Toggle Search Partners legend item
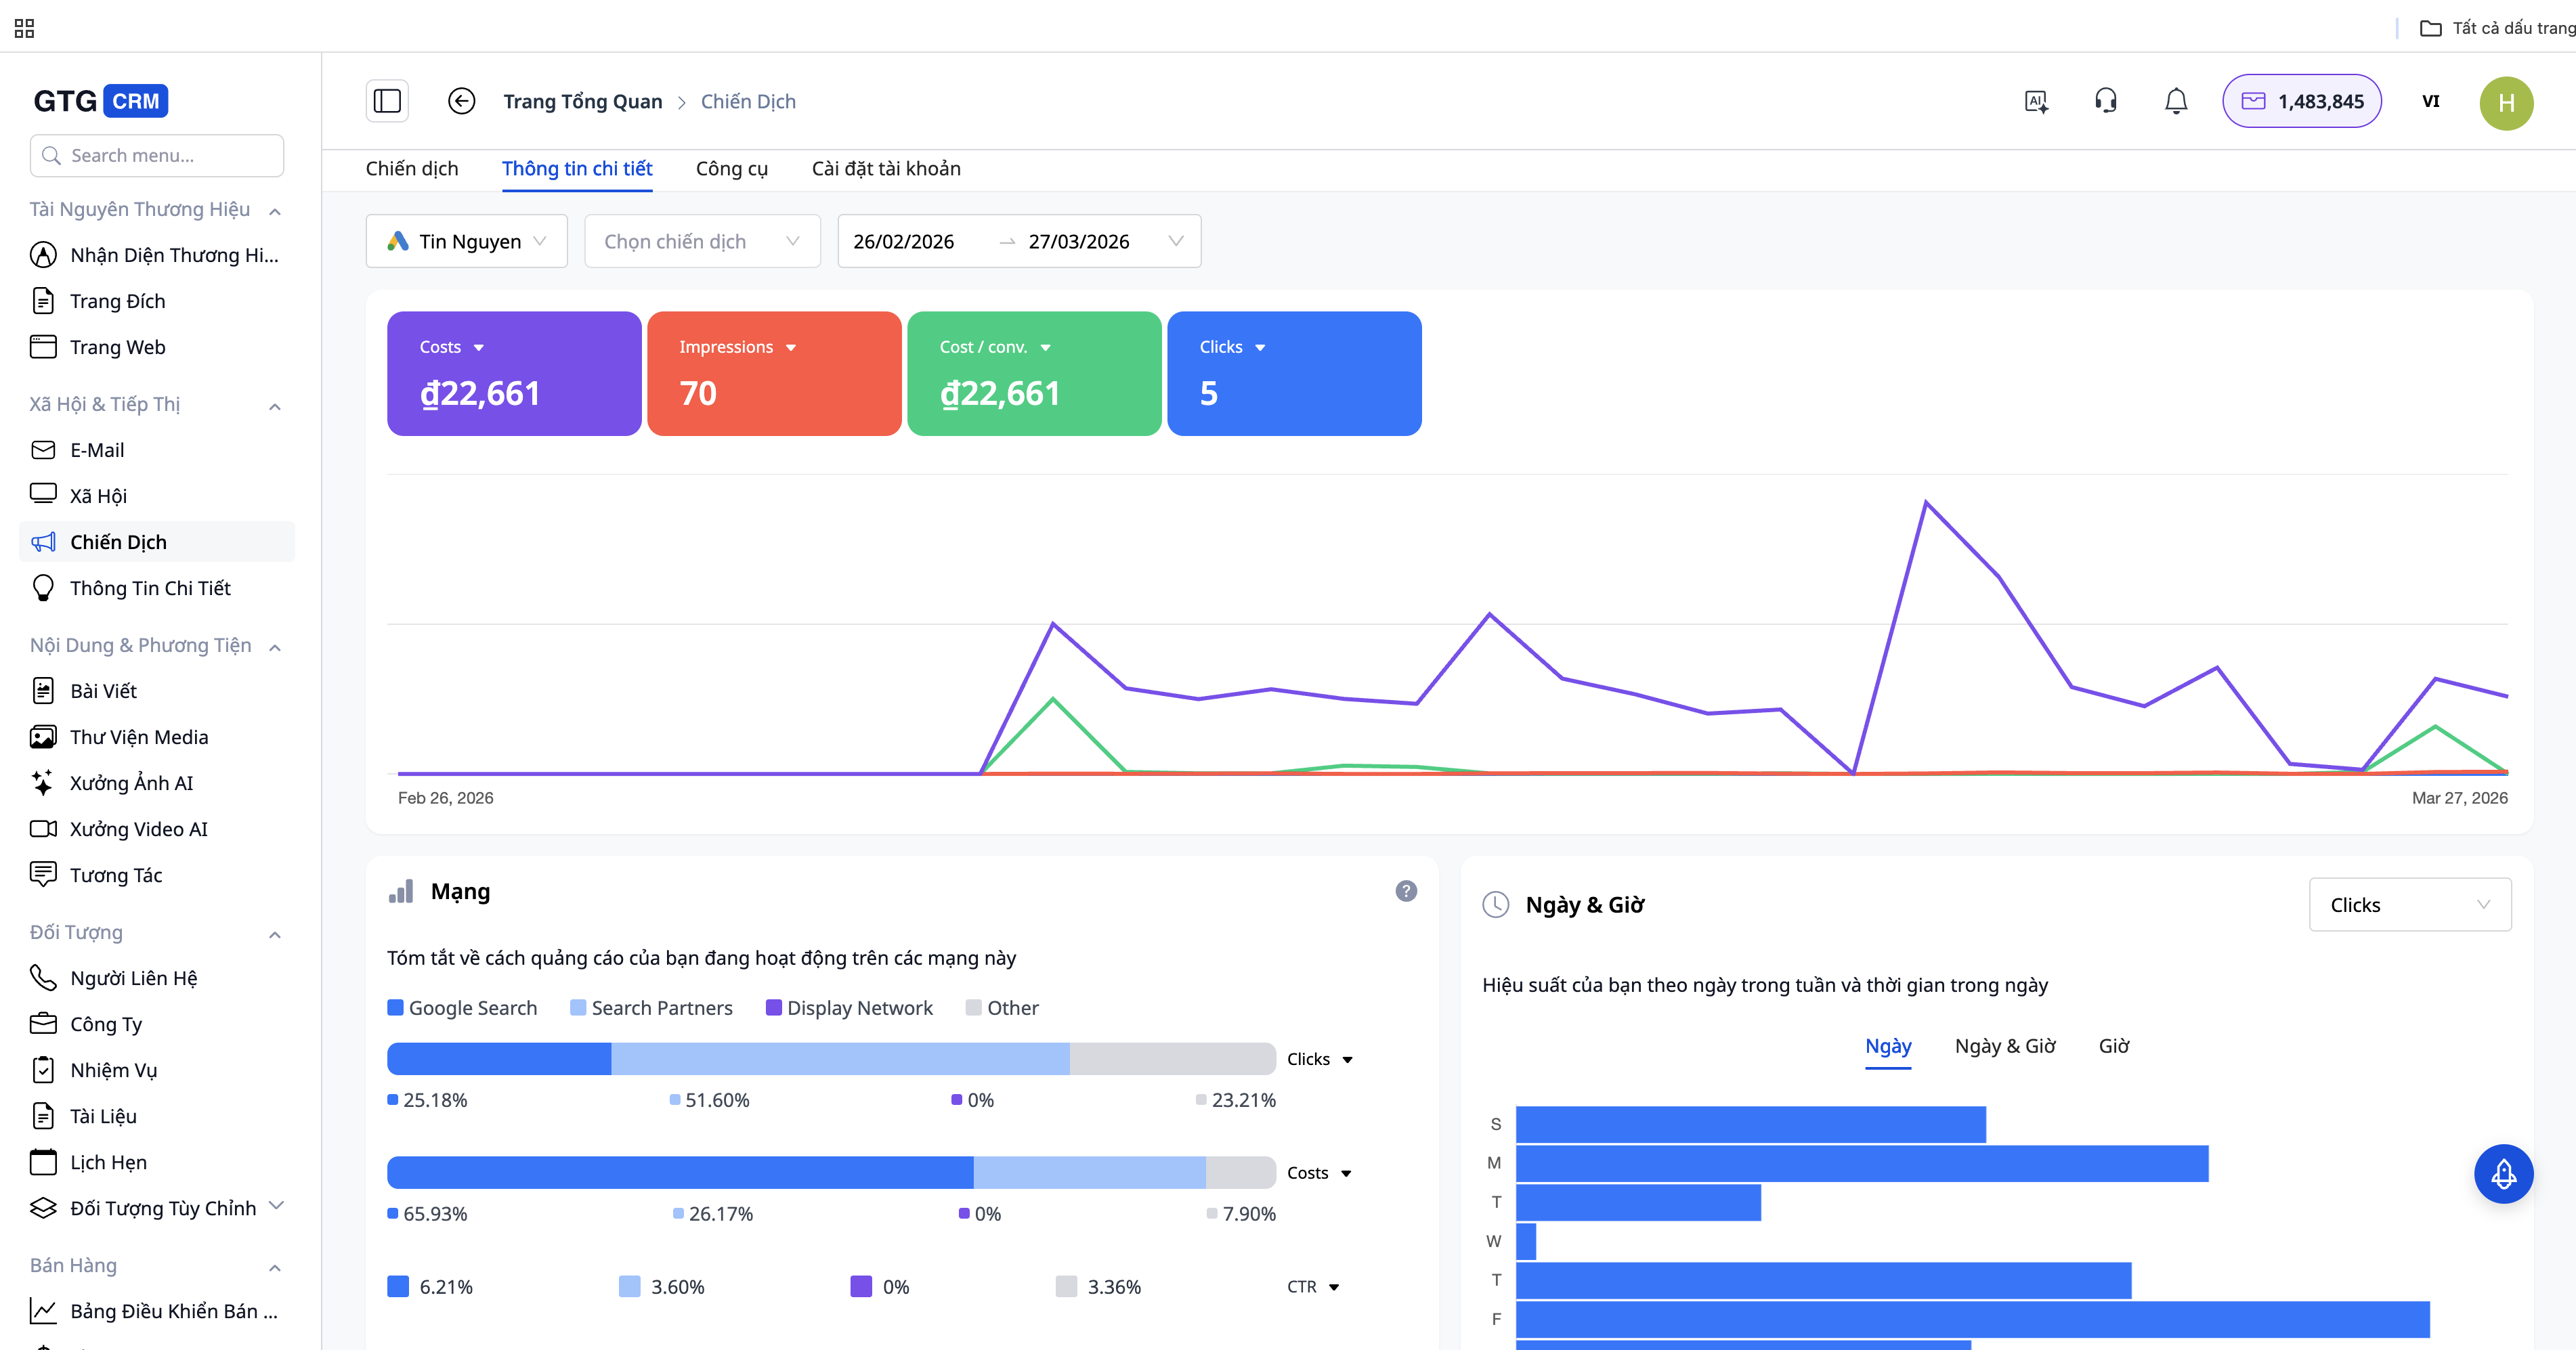Screen dimensions: 2576x1350 (651, 1008)
